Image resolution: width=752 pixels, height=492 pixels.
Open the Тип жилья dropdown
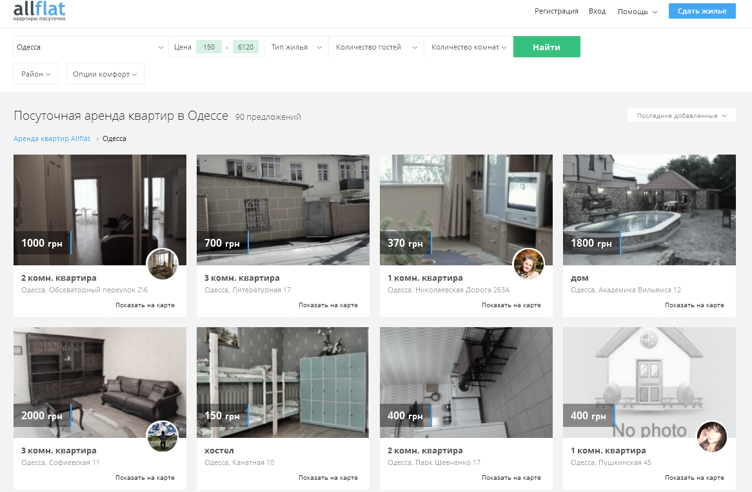(296, 47)
